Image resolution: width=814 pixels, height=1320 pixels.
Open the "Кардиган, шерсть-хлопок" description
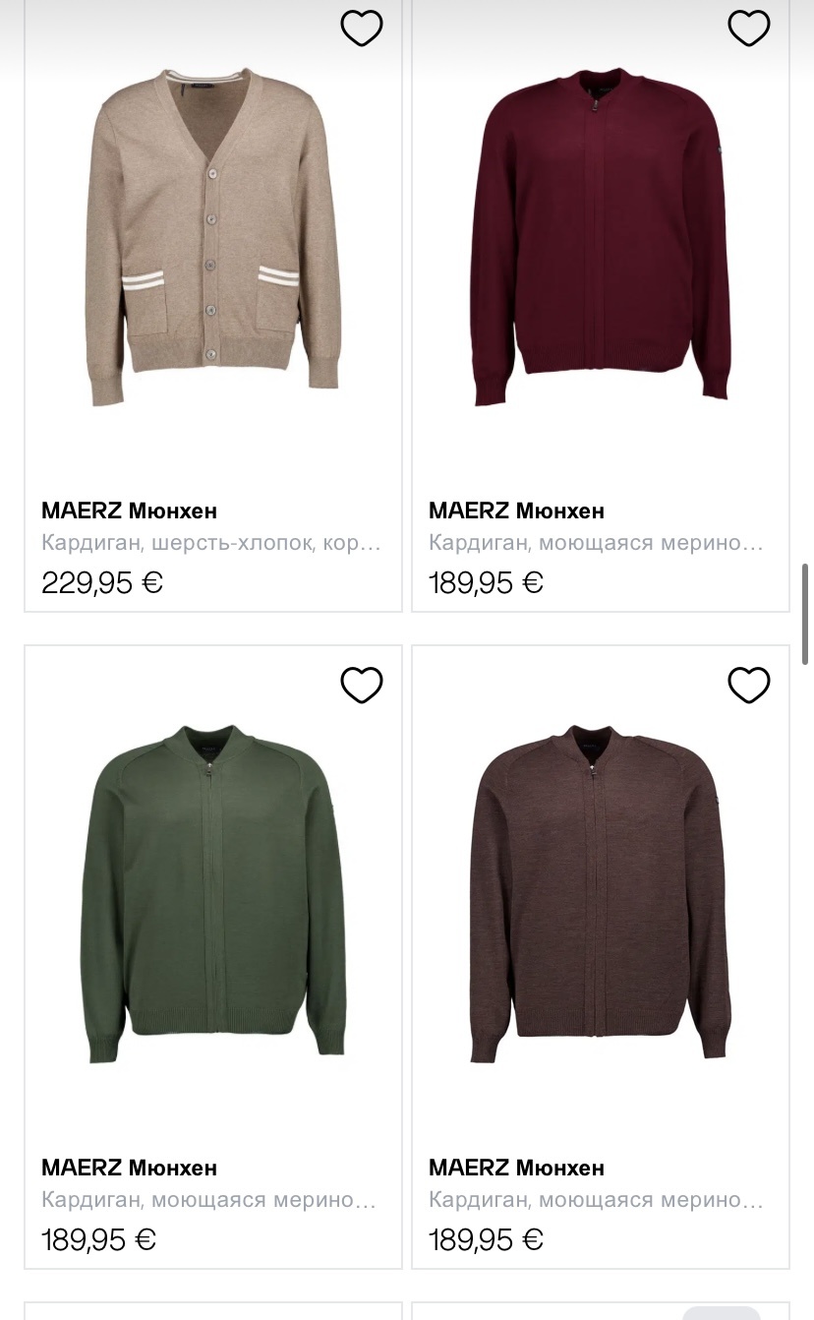pyautogui.click(x=210, y=543)
